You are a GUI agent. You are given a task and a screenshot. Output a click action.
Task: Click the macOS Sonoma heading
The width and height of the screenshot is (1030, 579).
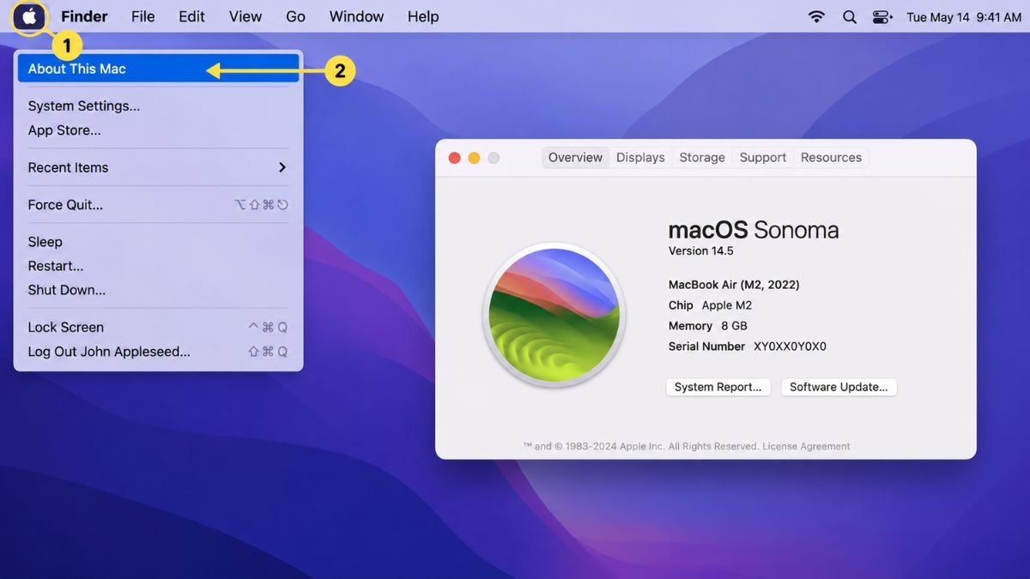(754, 230)
